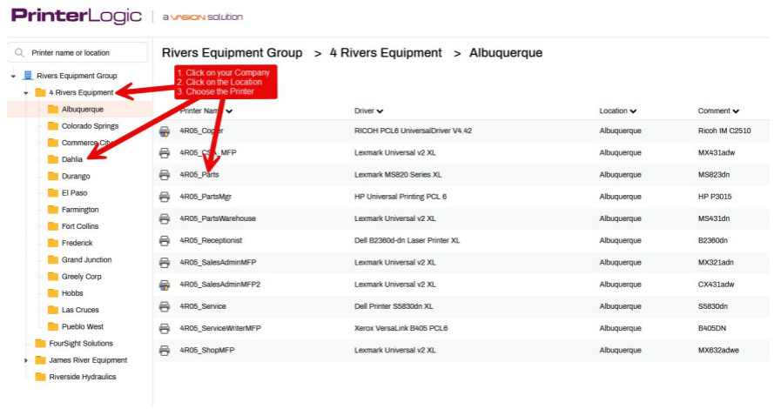The height and width of the screenshot is (409, 781).
Task: Click the Durango folder icon
Action: (53, 177)
